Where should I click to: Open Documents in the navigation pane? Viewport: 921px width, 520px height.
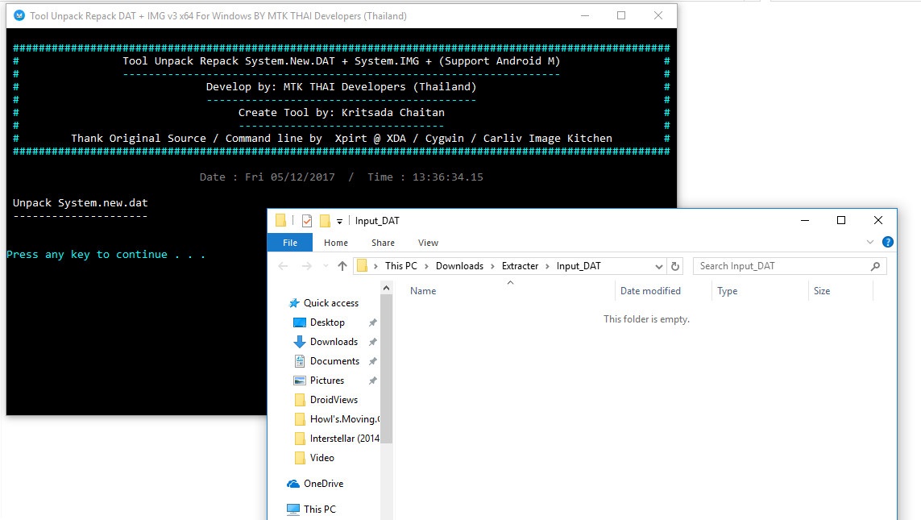(x=334, y=361)
